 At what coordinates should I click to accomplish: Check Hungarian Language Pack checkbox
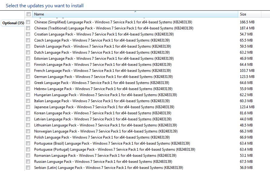click(x=28, y=95)
